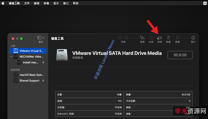Open the 编辑 menu
This screenshot has height=119, width=208.
[37, 3]
